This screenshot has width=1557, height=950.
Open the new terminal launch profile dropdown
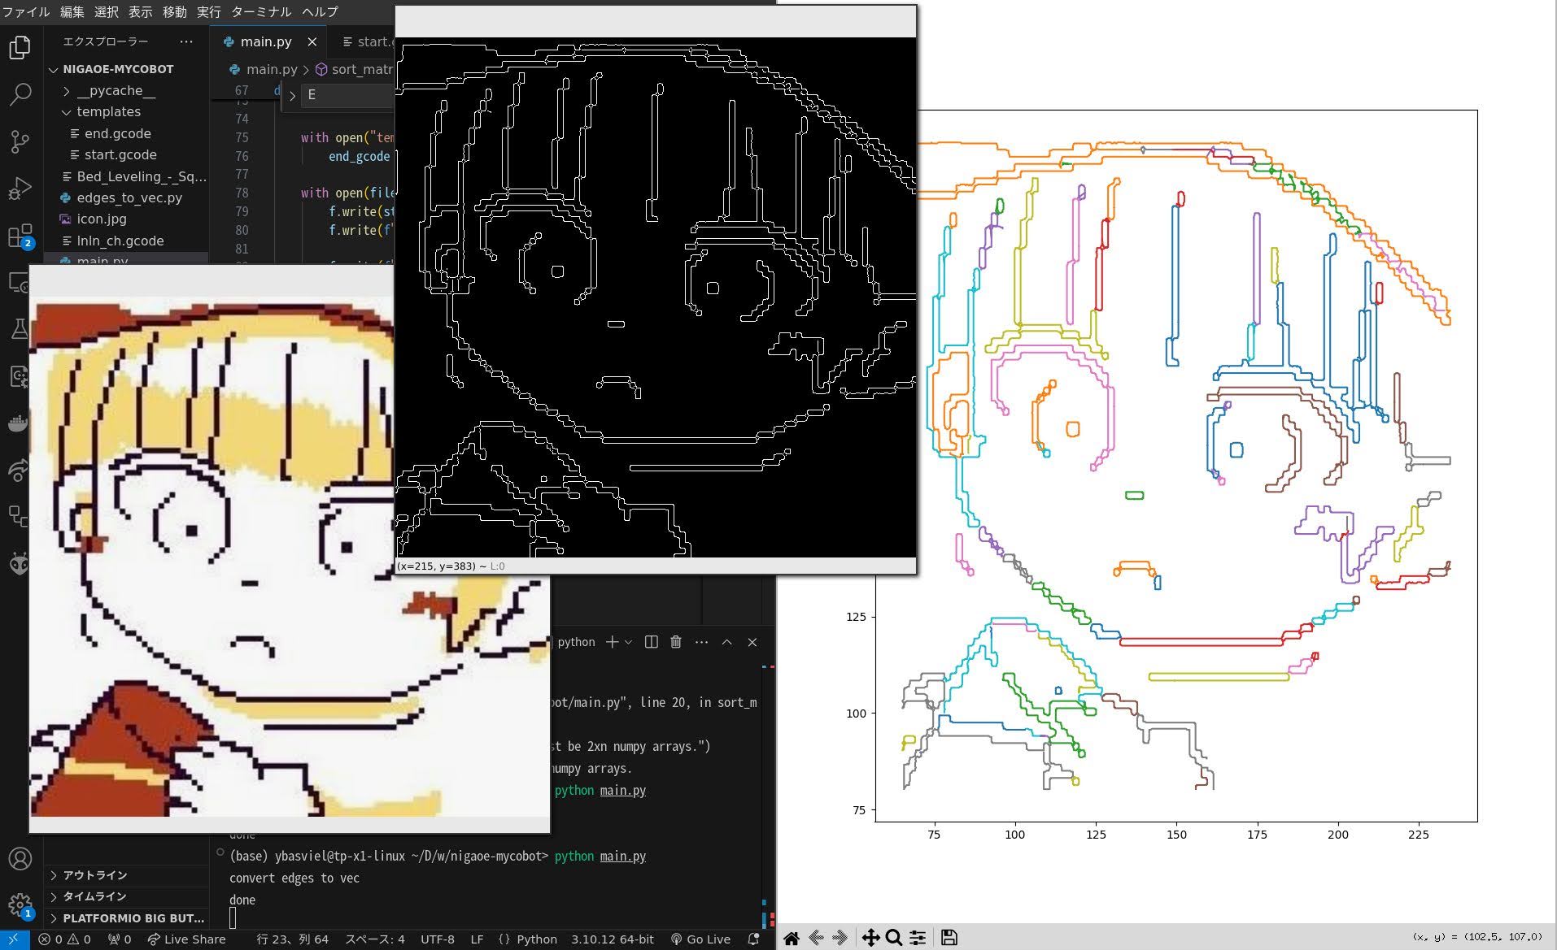click(628, 642)
